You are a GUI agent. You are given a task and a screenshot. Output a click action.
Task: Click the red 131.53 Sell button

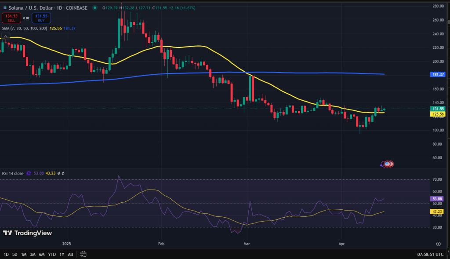click(11, 18)
